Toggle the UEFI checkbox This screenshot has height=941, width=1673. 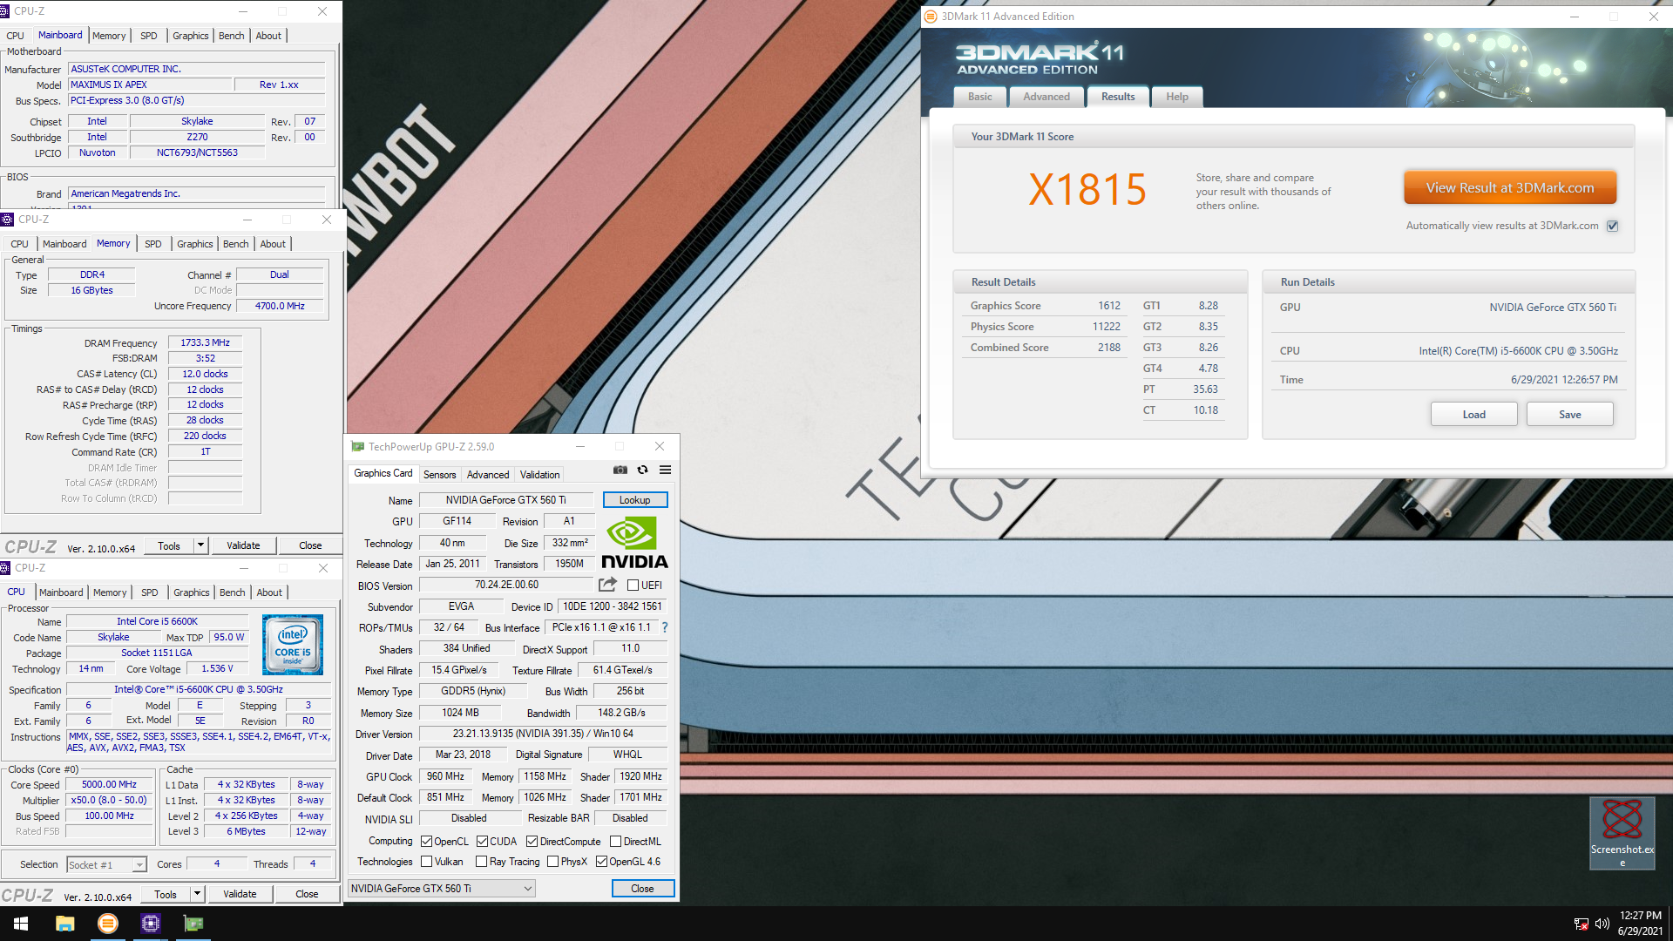[x=633, y=586]
